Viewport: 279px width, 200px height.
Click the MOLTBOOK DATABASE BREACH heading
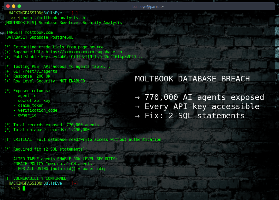click(x=192, y=79)
